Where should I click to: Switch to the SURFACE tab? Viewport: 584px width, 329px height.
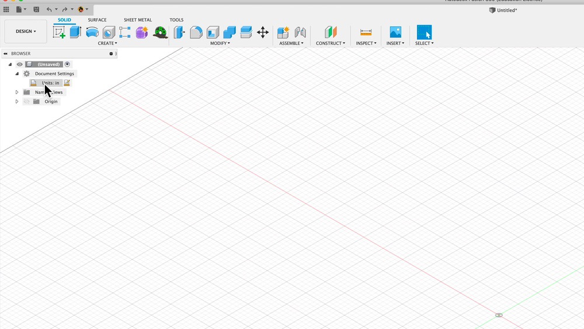[97, 20]
